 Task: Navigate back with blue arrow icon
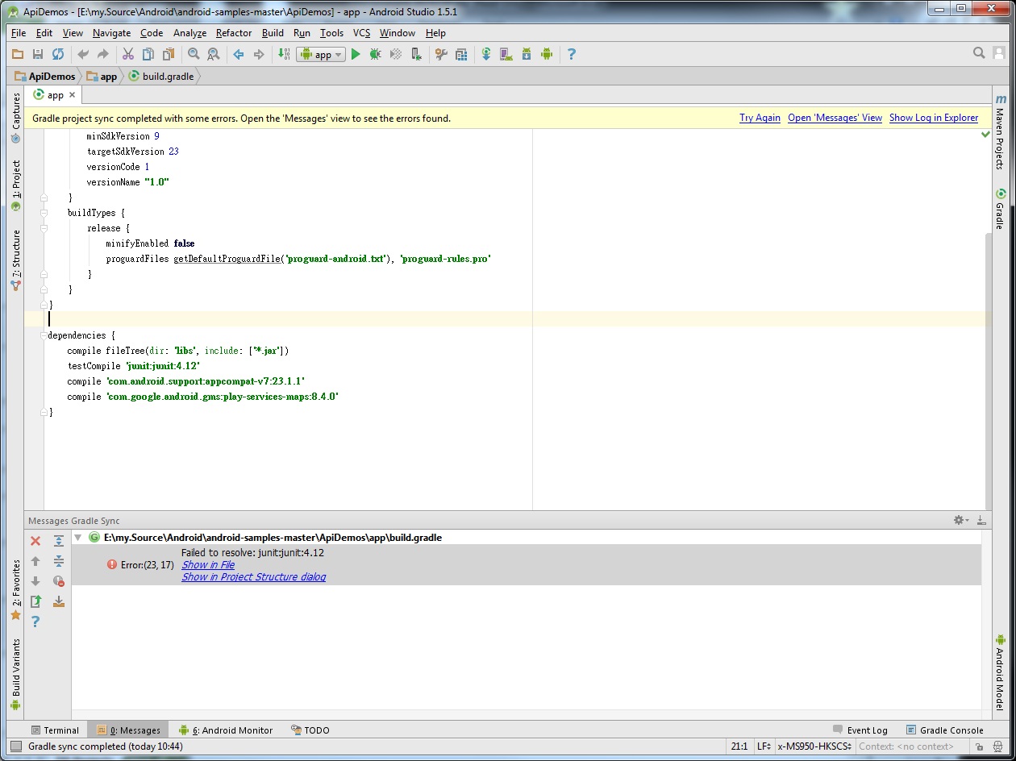tap(239, 54)
